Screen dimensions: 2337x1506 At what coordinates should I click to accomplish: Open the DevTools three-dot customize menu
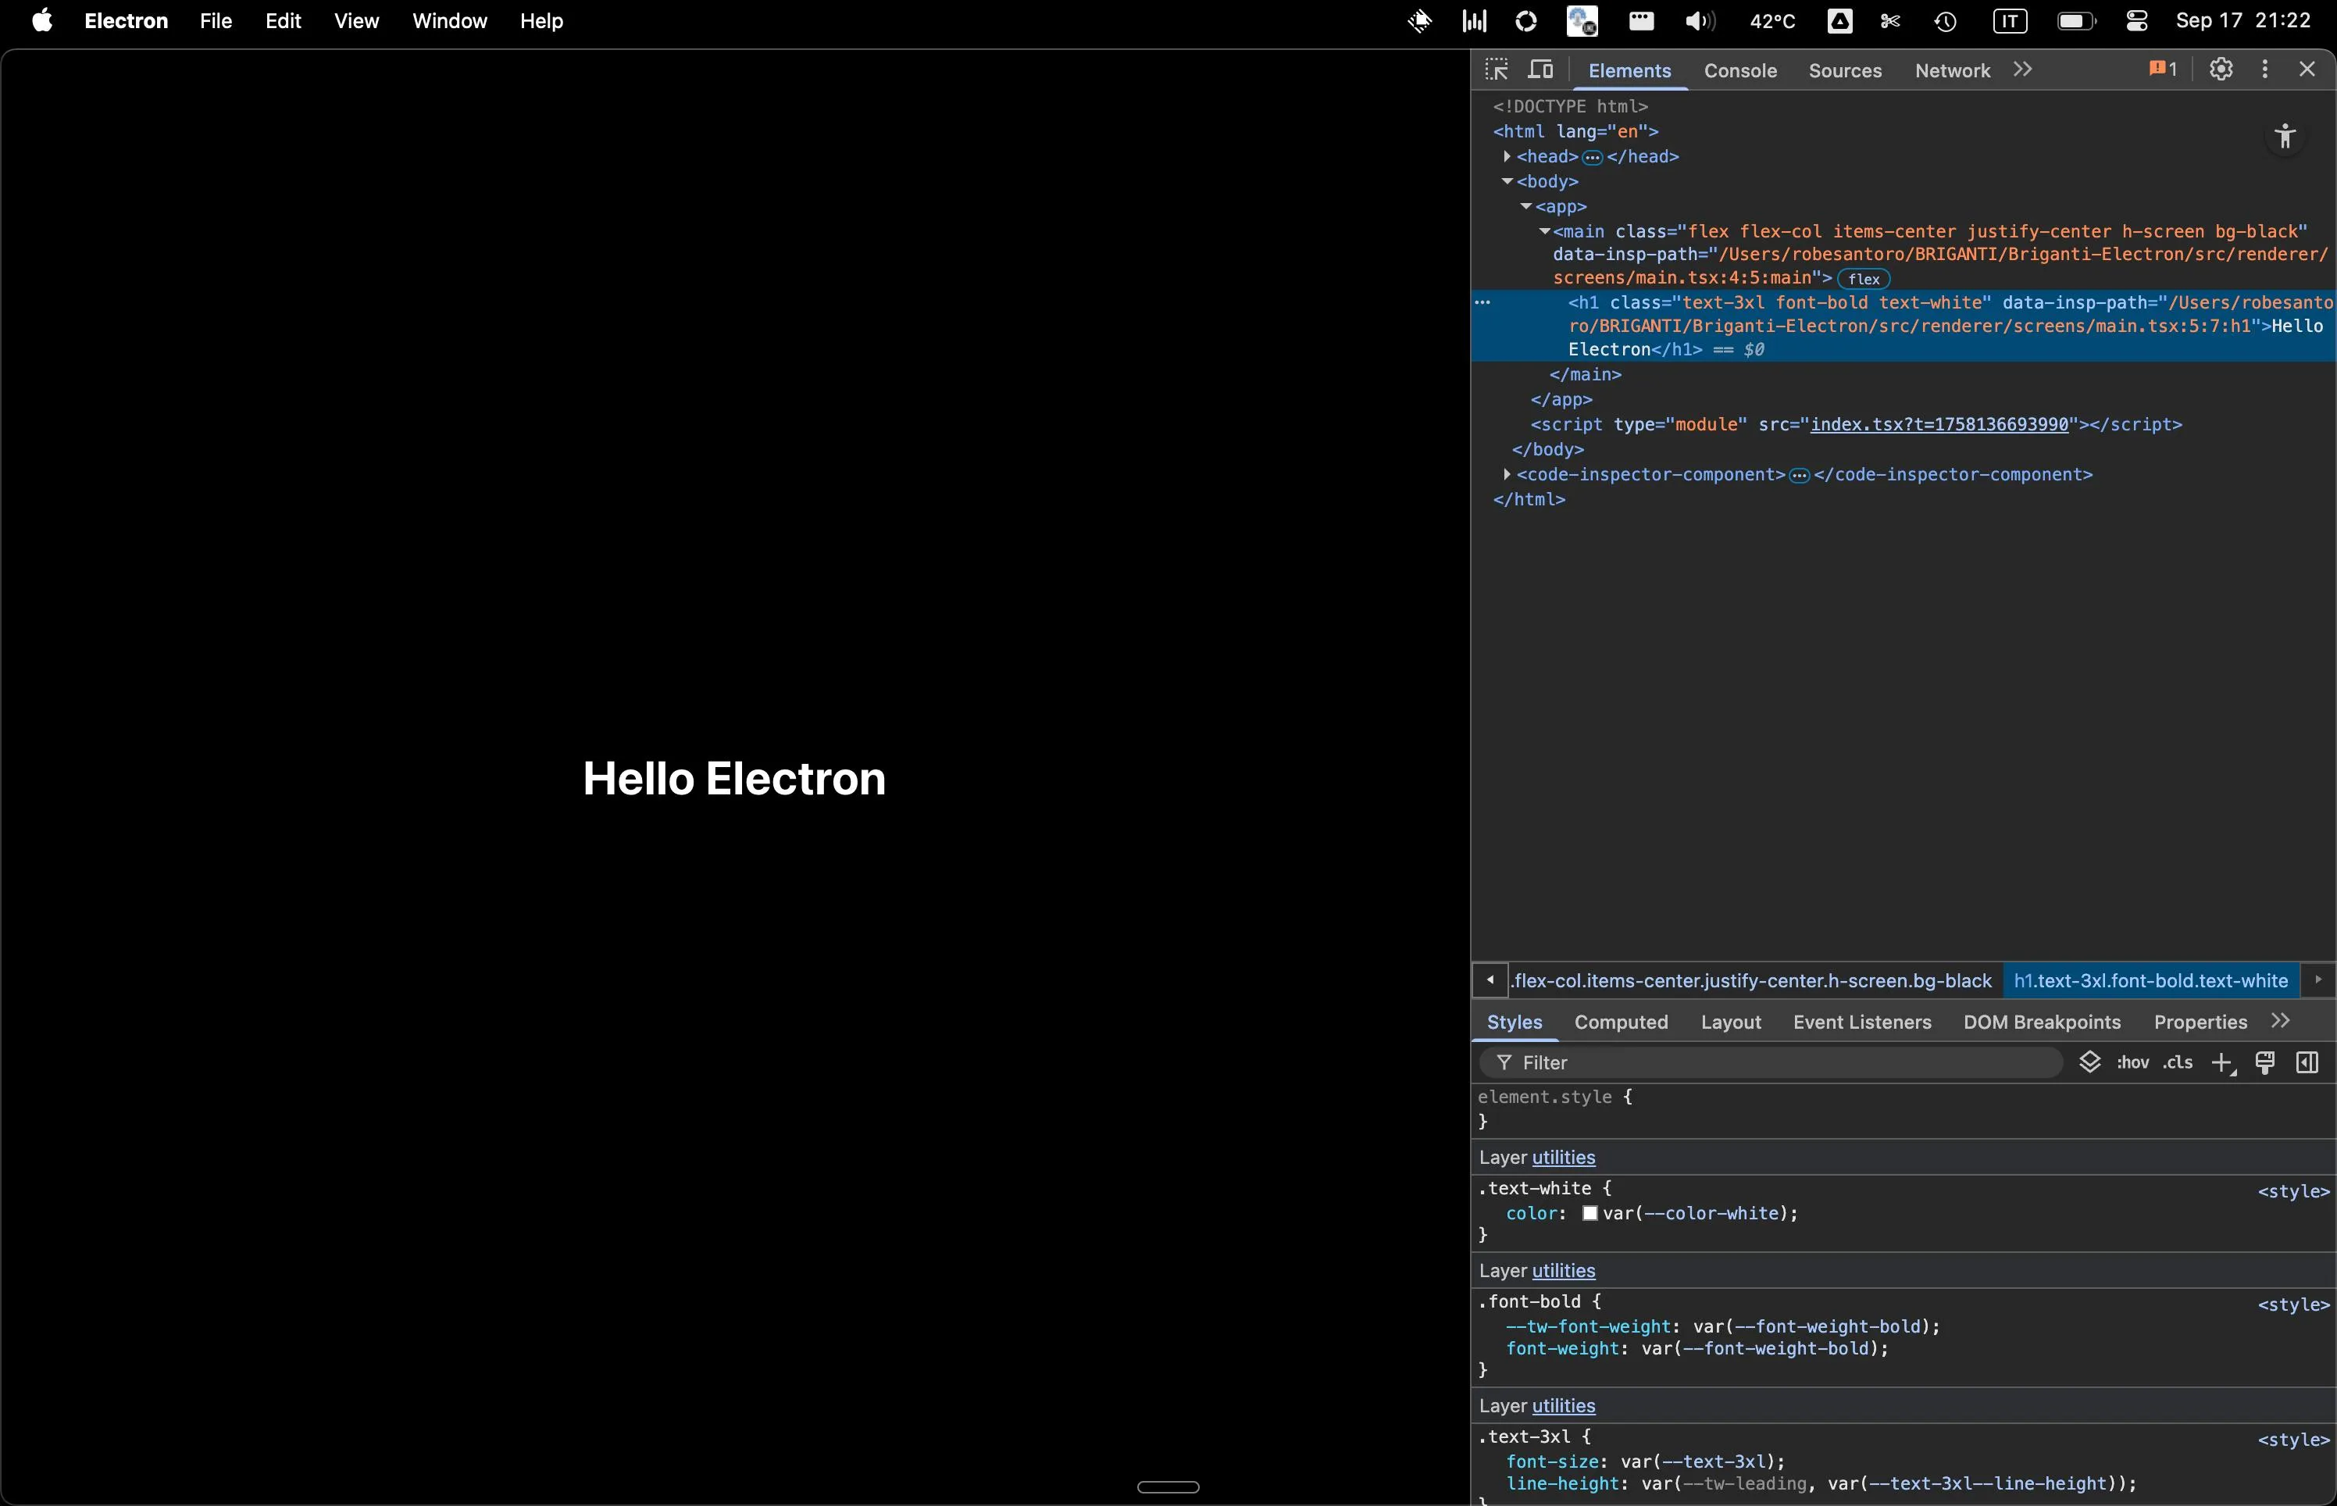click(2264, 69)
